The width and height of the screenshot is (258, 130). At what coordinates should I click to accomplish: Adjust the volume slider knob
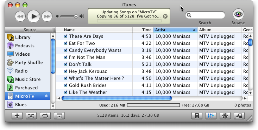(76, 16)
